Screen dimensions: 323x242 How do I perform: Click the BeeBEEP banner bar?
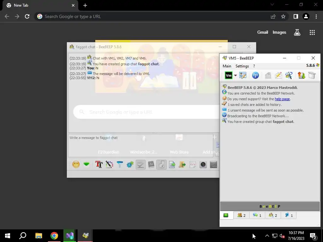point(270,206)
